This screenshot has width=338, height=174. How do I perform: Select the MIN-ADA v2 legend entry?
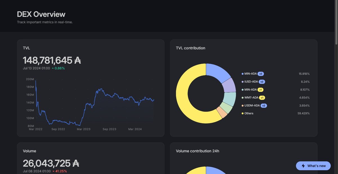(253, 74)
